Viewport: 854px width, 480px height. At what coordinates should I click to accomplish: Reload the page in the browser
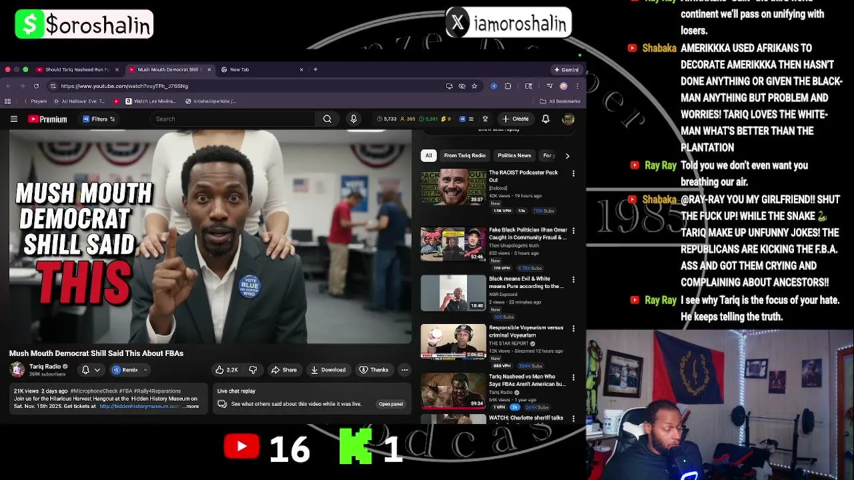pos(36,86)
